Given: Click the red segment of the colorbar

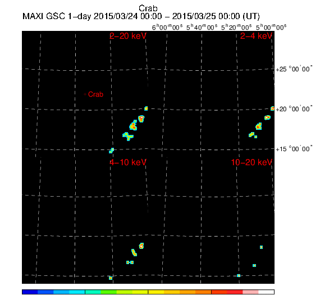Looking at the screenshot, I should click(x=235, y=292).
